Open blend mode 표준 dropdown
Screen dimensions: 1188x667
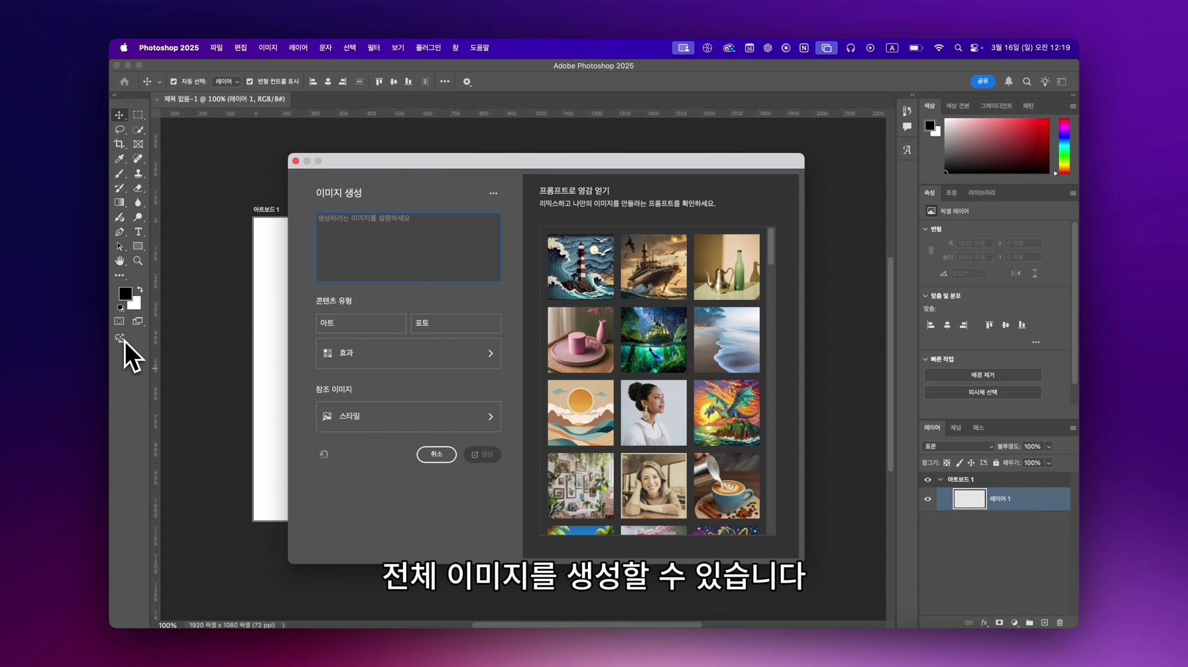click(958, 446)
